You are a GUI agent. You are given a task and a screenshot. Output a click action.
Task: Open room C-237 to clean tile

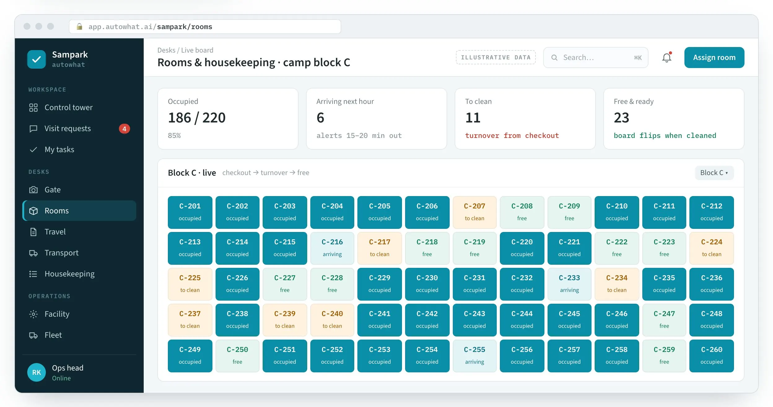click(190, 320)
